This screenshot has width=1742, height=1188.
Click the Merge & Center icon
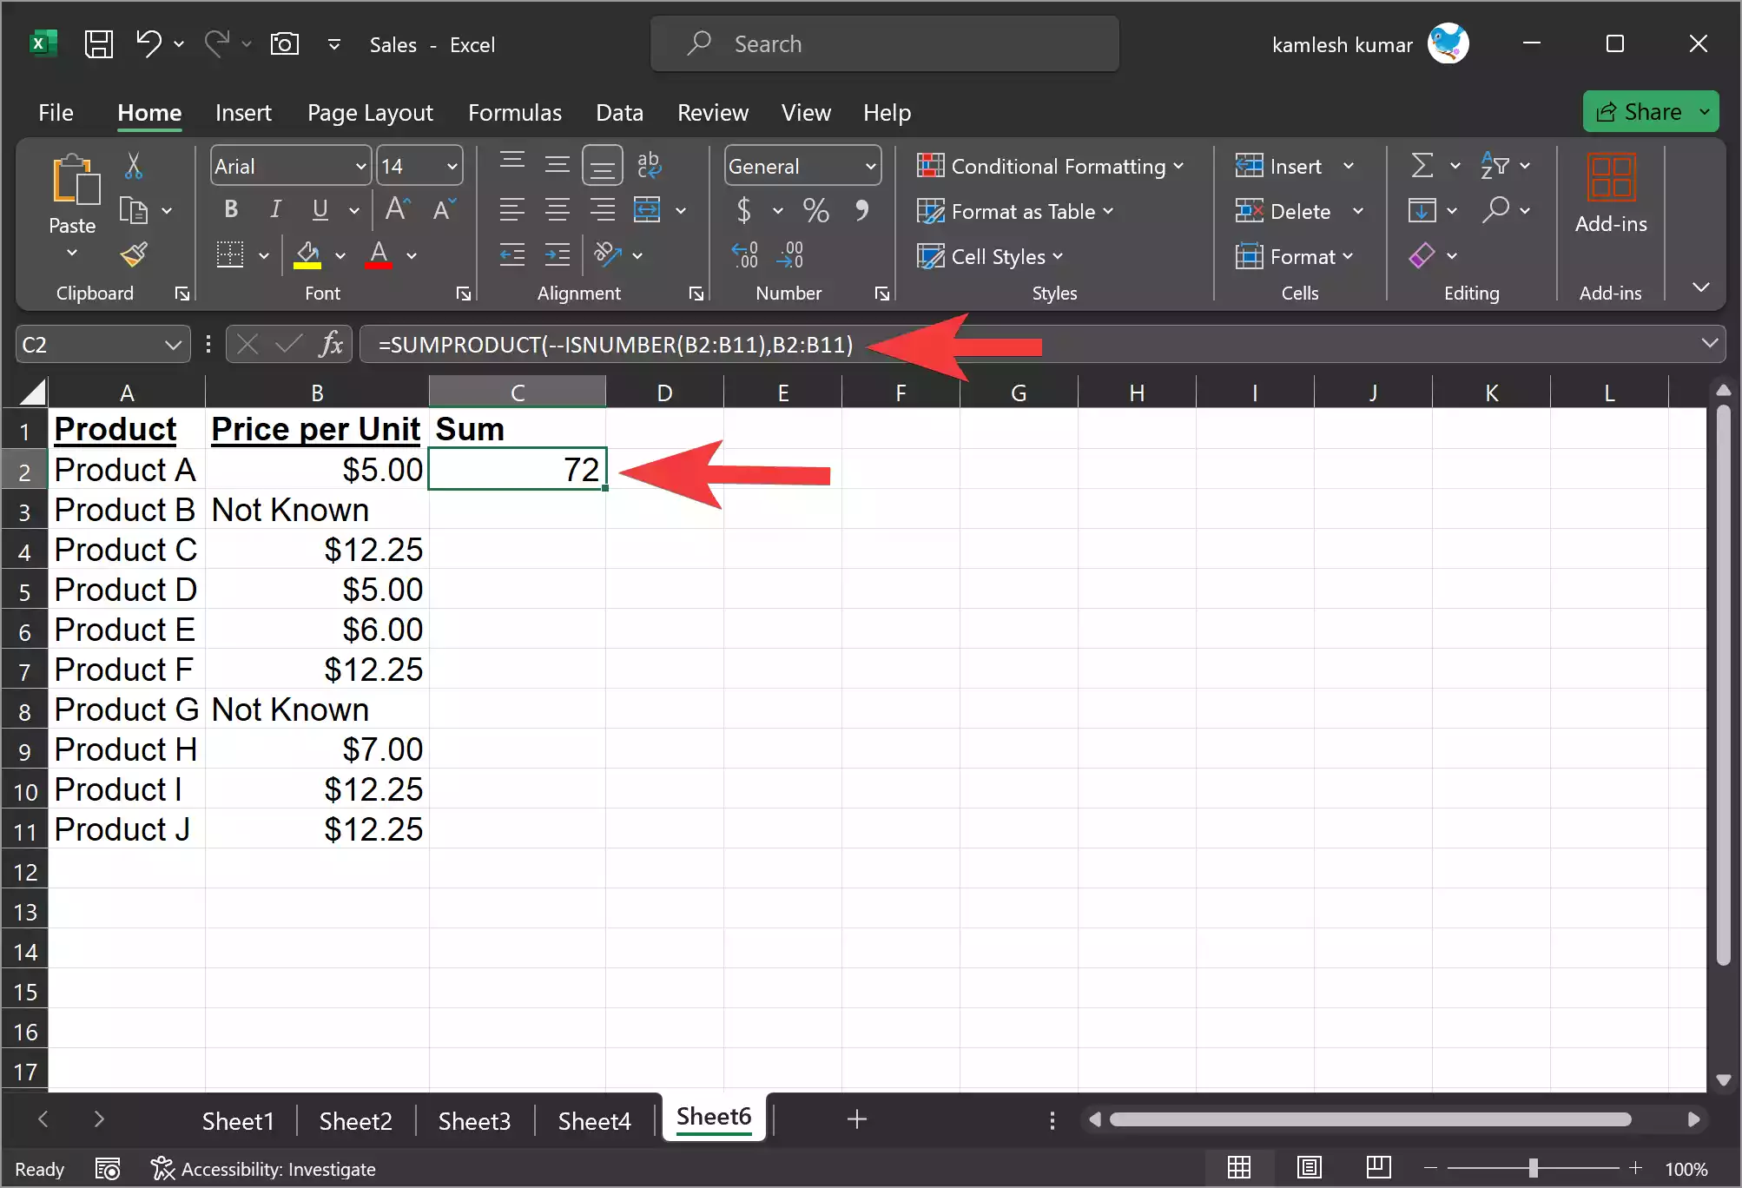click(x=647, y=210)
